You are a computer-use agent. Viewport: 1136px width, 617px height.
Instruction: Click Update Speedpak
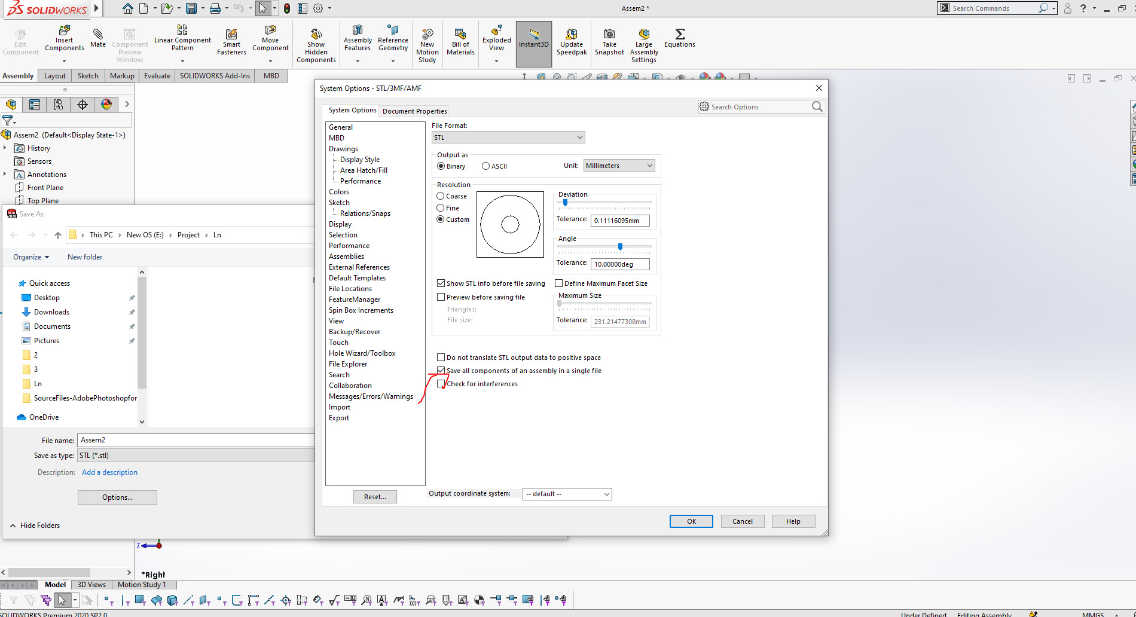572,42
